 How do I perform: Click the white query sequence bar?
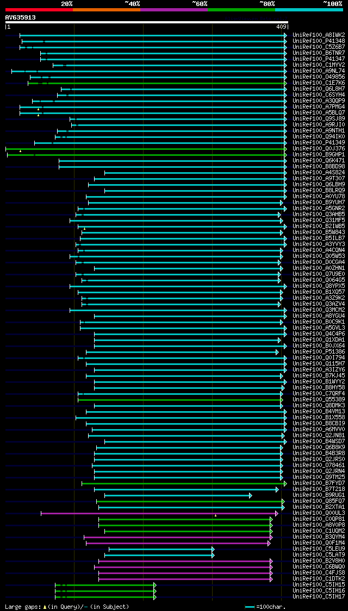tap(147, 22)
